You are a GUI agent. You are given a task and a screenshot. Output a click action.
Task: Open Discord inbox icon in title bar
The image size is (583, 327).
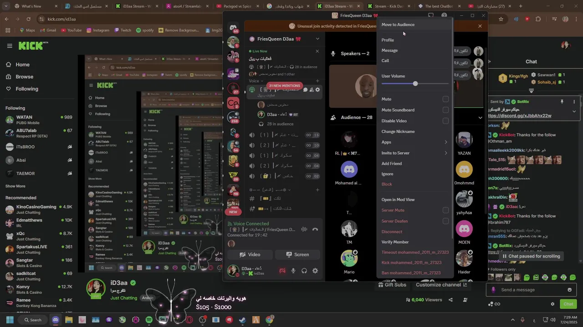(x=431, y=15)
